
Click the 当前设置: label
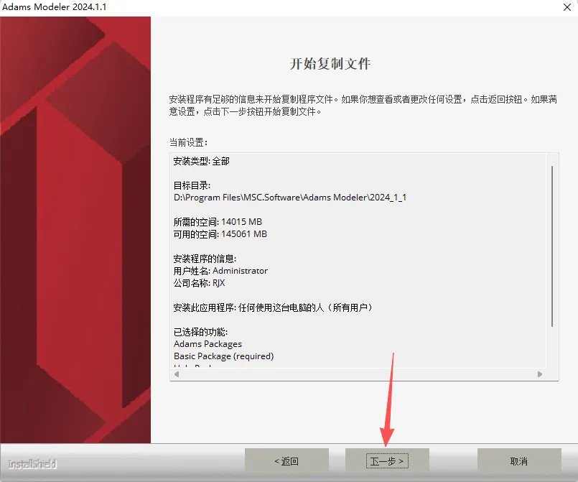pyautogui.click(x=188, y=142)
